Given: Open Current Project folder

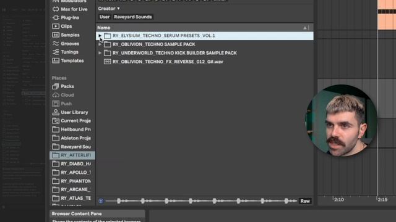Looking at the screenshot, I should coord(72,121).
